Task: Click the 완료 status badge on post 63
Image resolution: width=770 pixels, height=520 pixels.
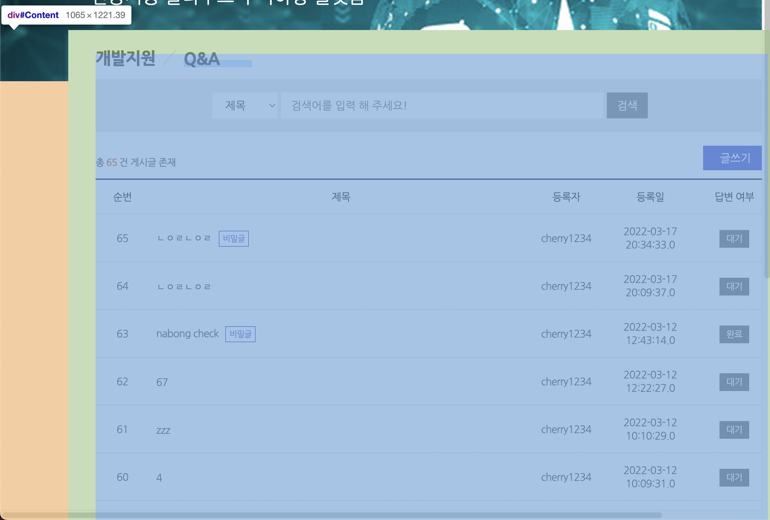Action: (x=734, y=334)
